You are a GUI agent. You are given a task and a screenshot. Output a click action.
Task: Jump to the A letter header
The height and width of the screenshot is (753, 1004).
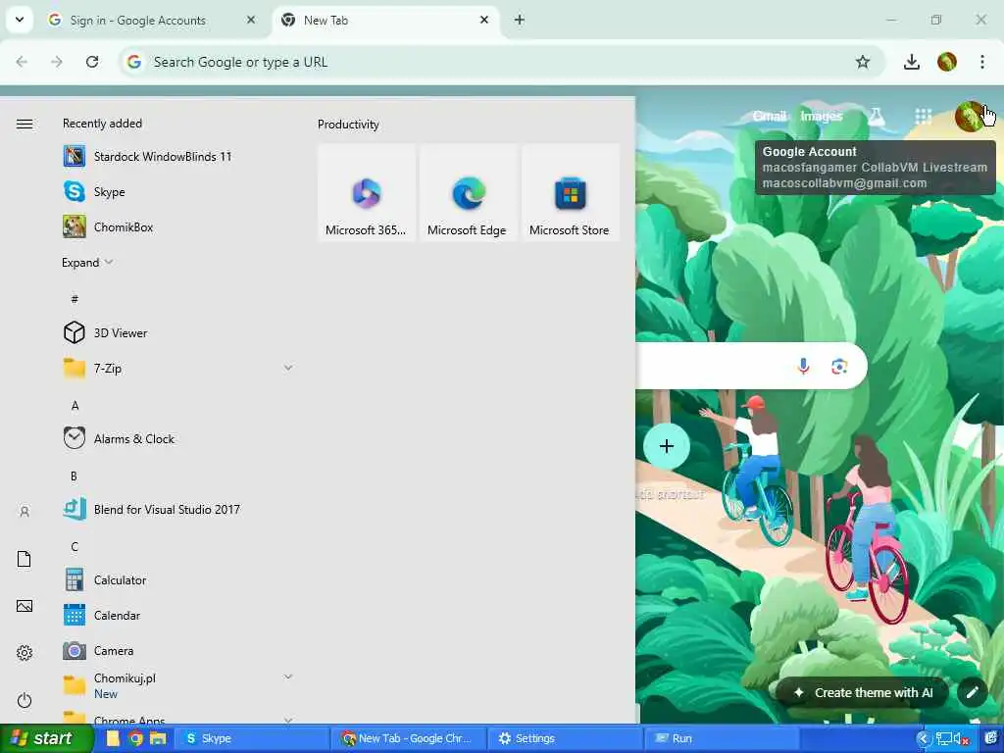[x=75, y=405]
